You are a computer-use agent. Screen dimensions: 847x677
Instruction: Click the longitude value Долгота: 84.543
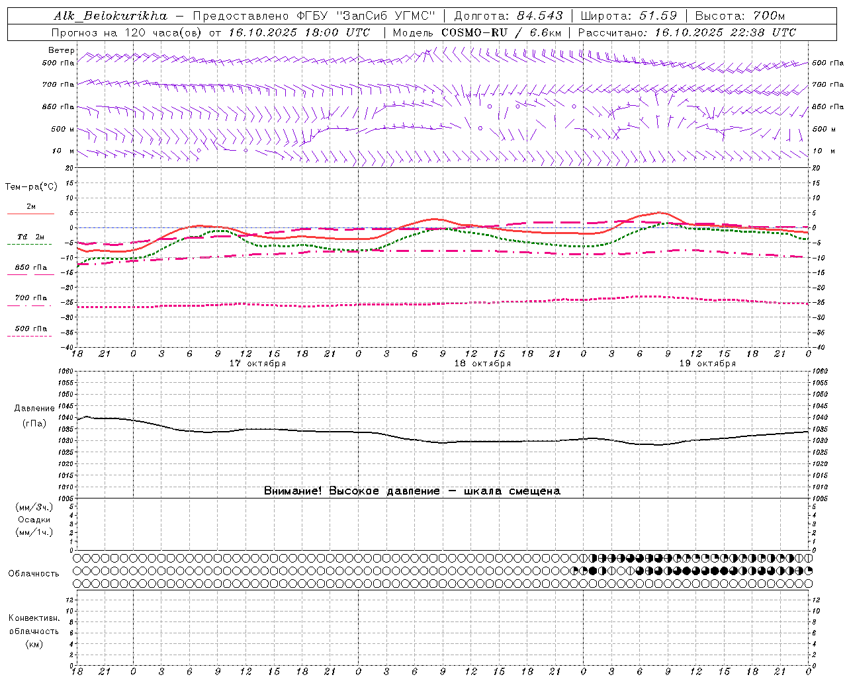tap(508, 16)
